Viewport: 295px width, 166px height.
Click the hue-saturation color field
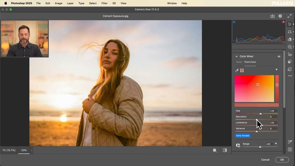(x=254, y=88)
